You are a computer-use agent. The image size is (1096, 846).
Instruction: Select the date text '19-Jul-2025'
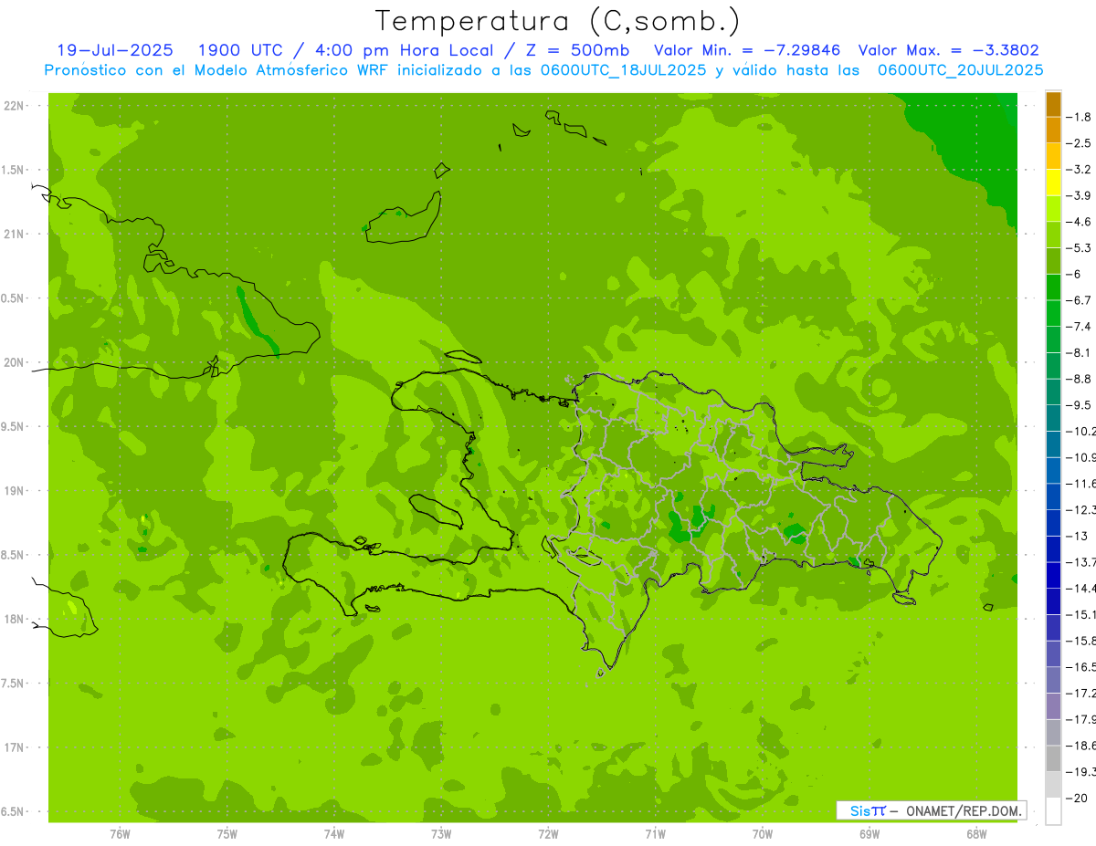115,50
